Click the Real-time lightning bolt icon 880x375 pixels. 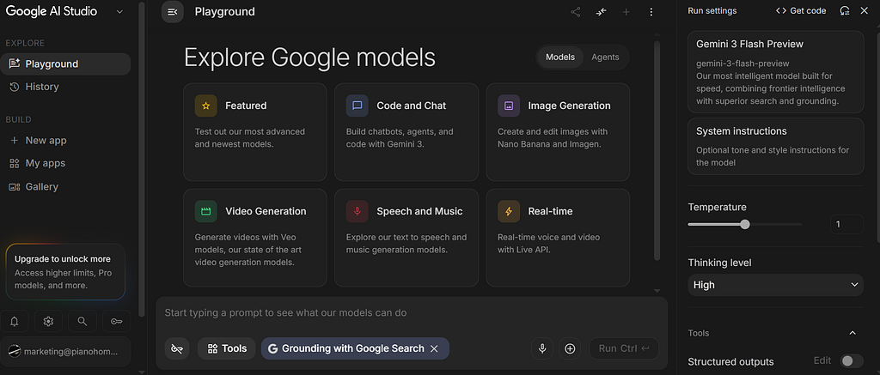tap(509, 211)
